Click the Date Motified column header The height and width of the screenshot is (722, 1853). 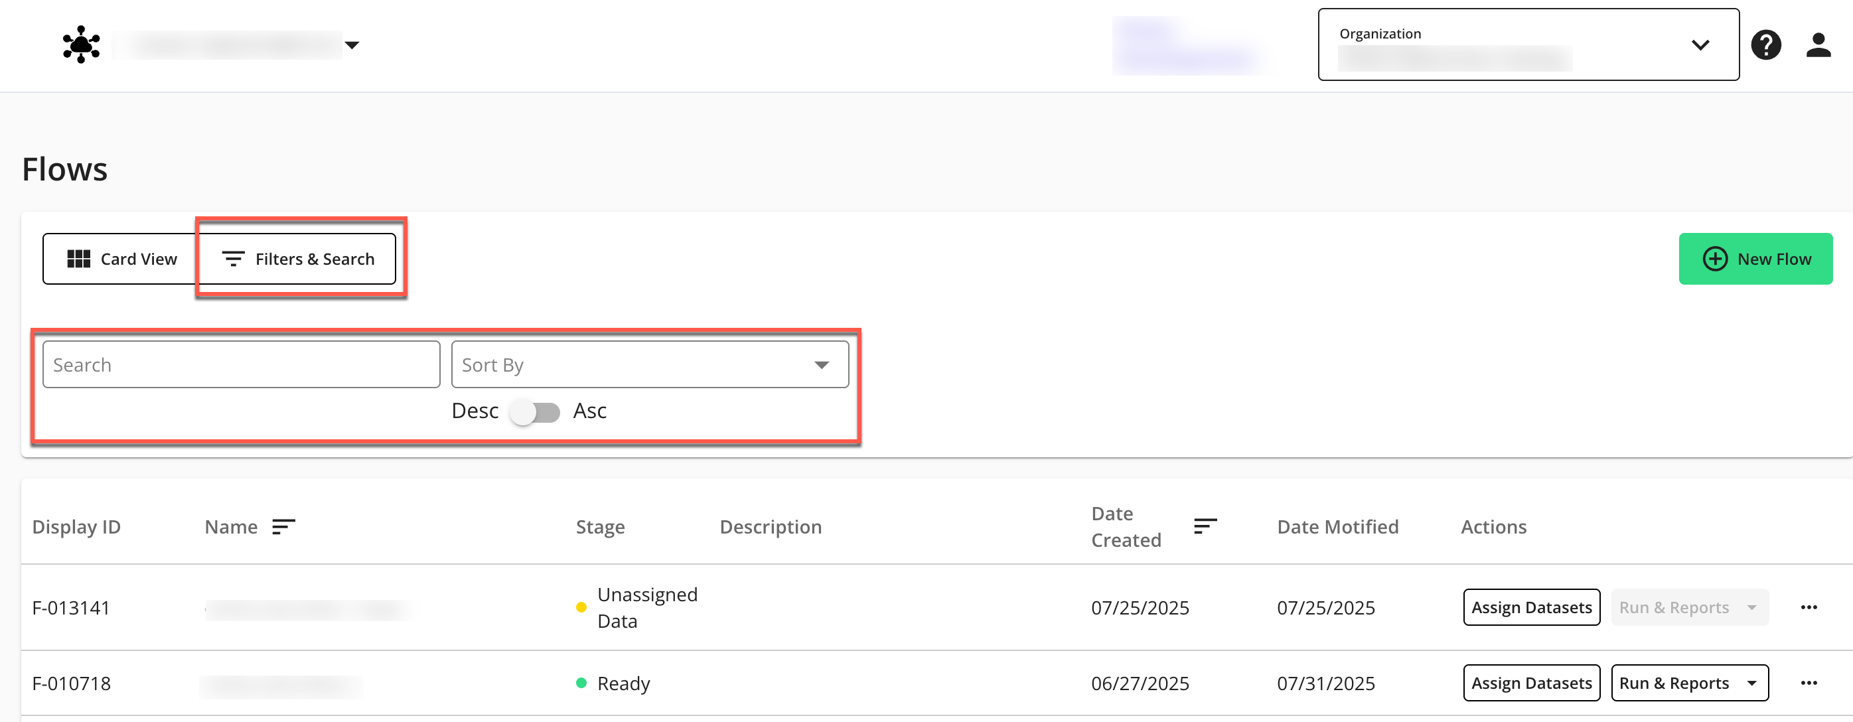[1337, 527]
